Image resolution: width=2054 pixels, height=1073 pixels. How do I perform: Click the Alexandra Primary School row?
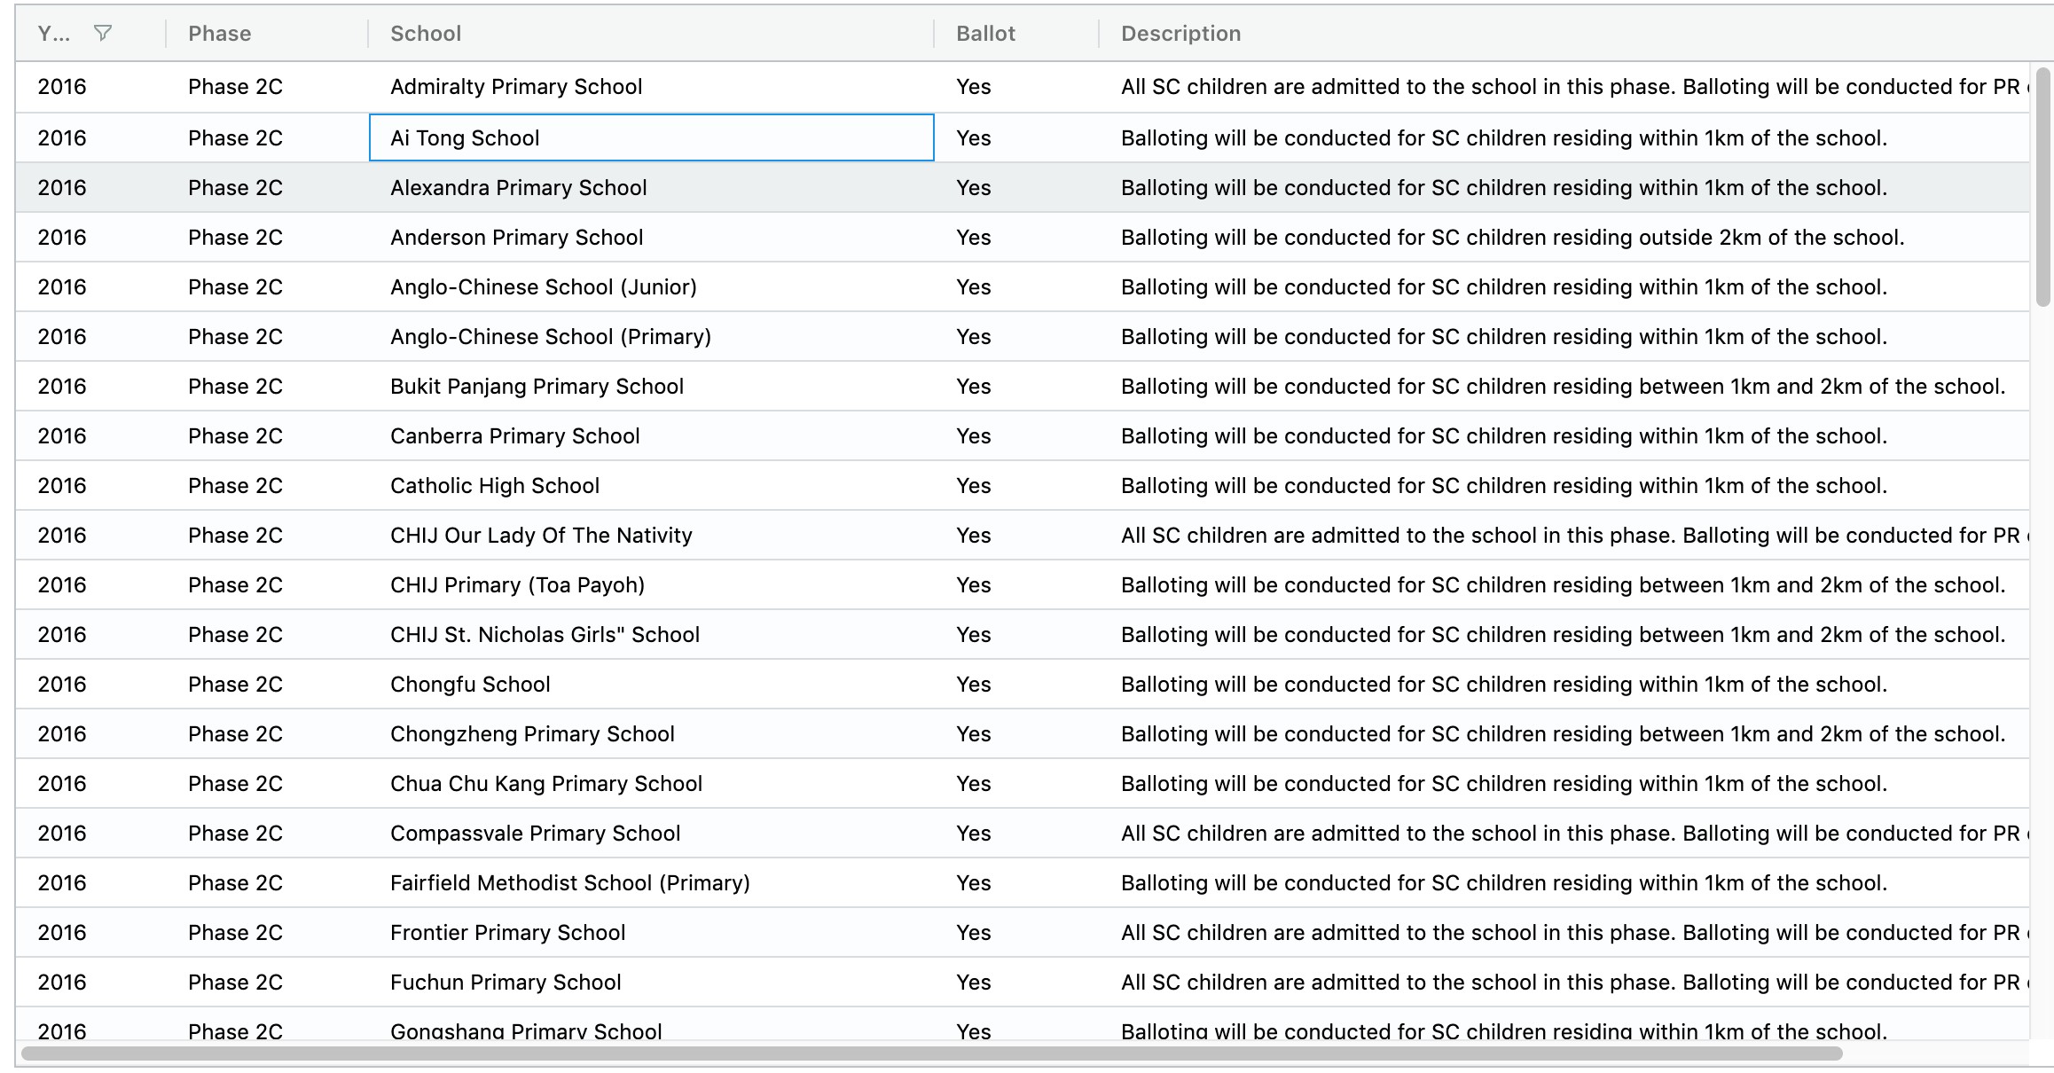[x=519, y=188]
